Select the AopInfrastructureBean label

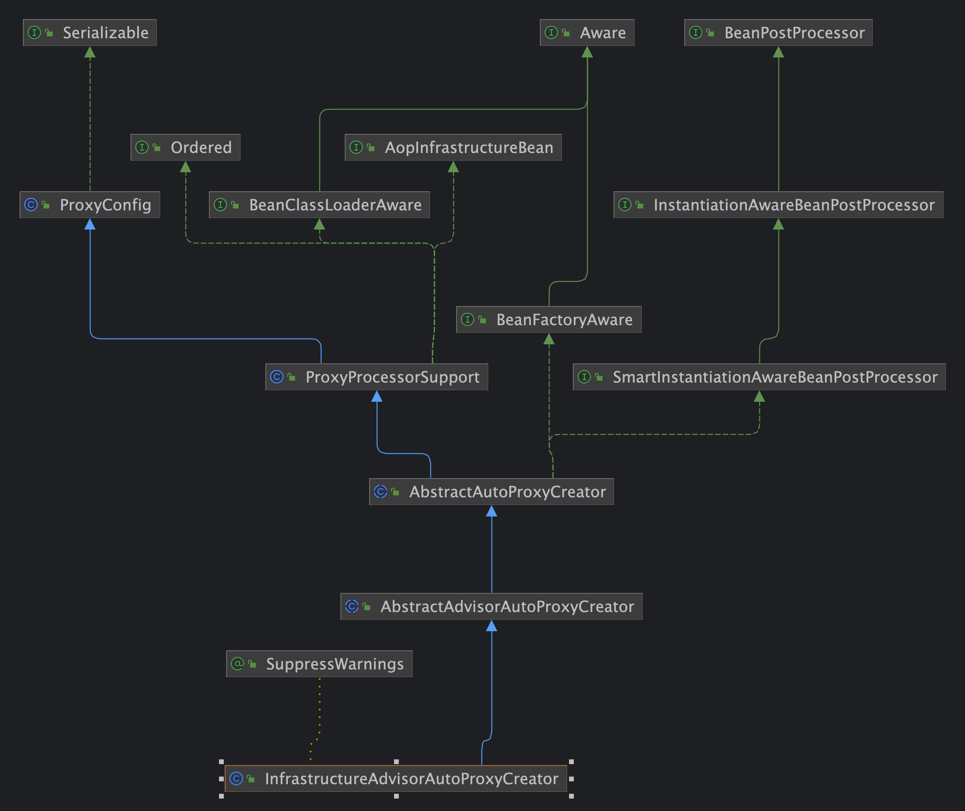click(x=469, y=147)
